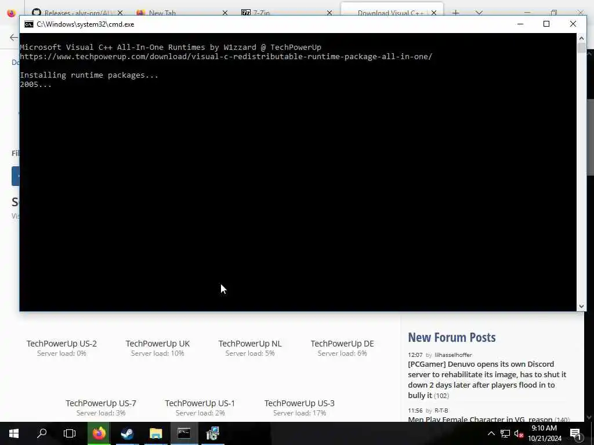Choose TechPowerUp DE server
This screenshot has height=445, width=594.
[342, 344]
